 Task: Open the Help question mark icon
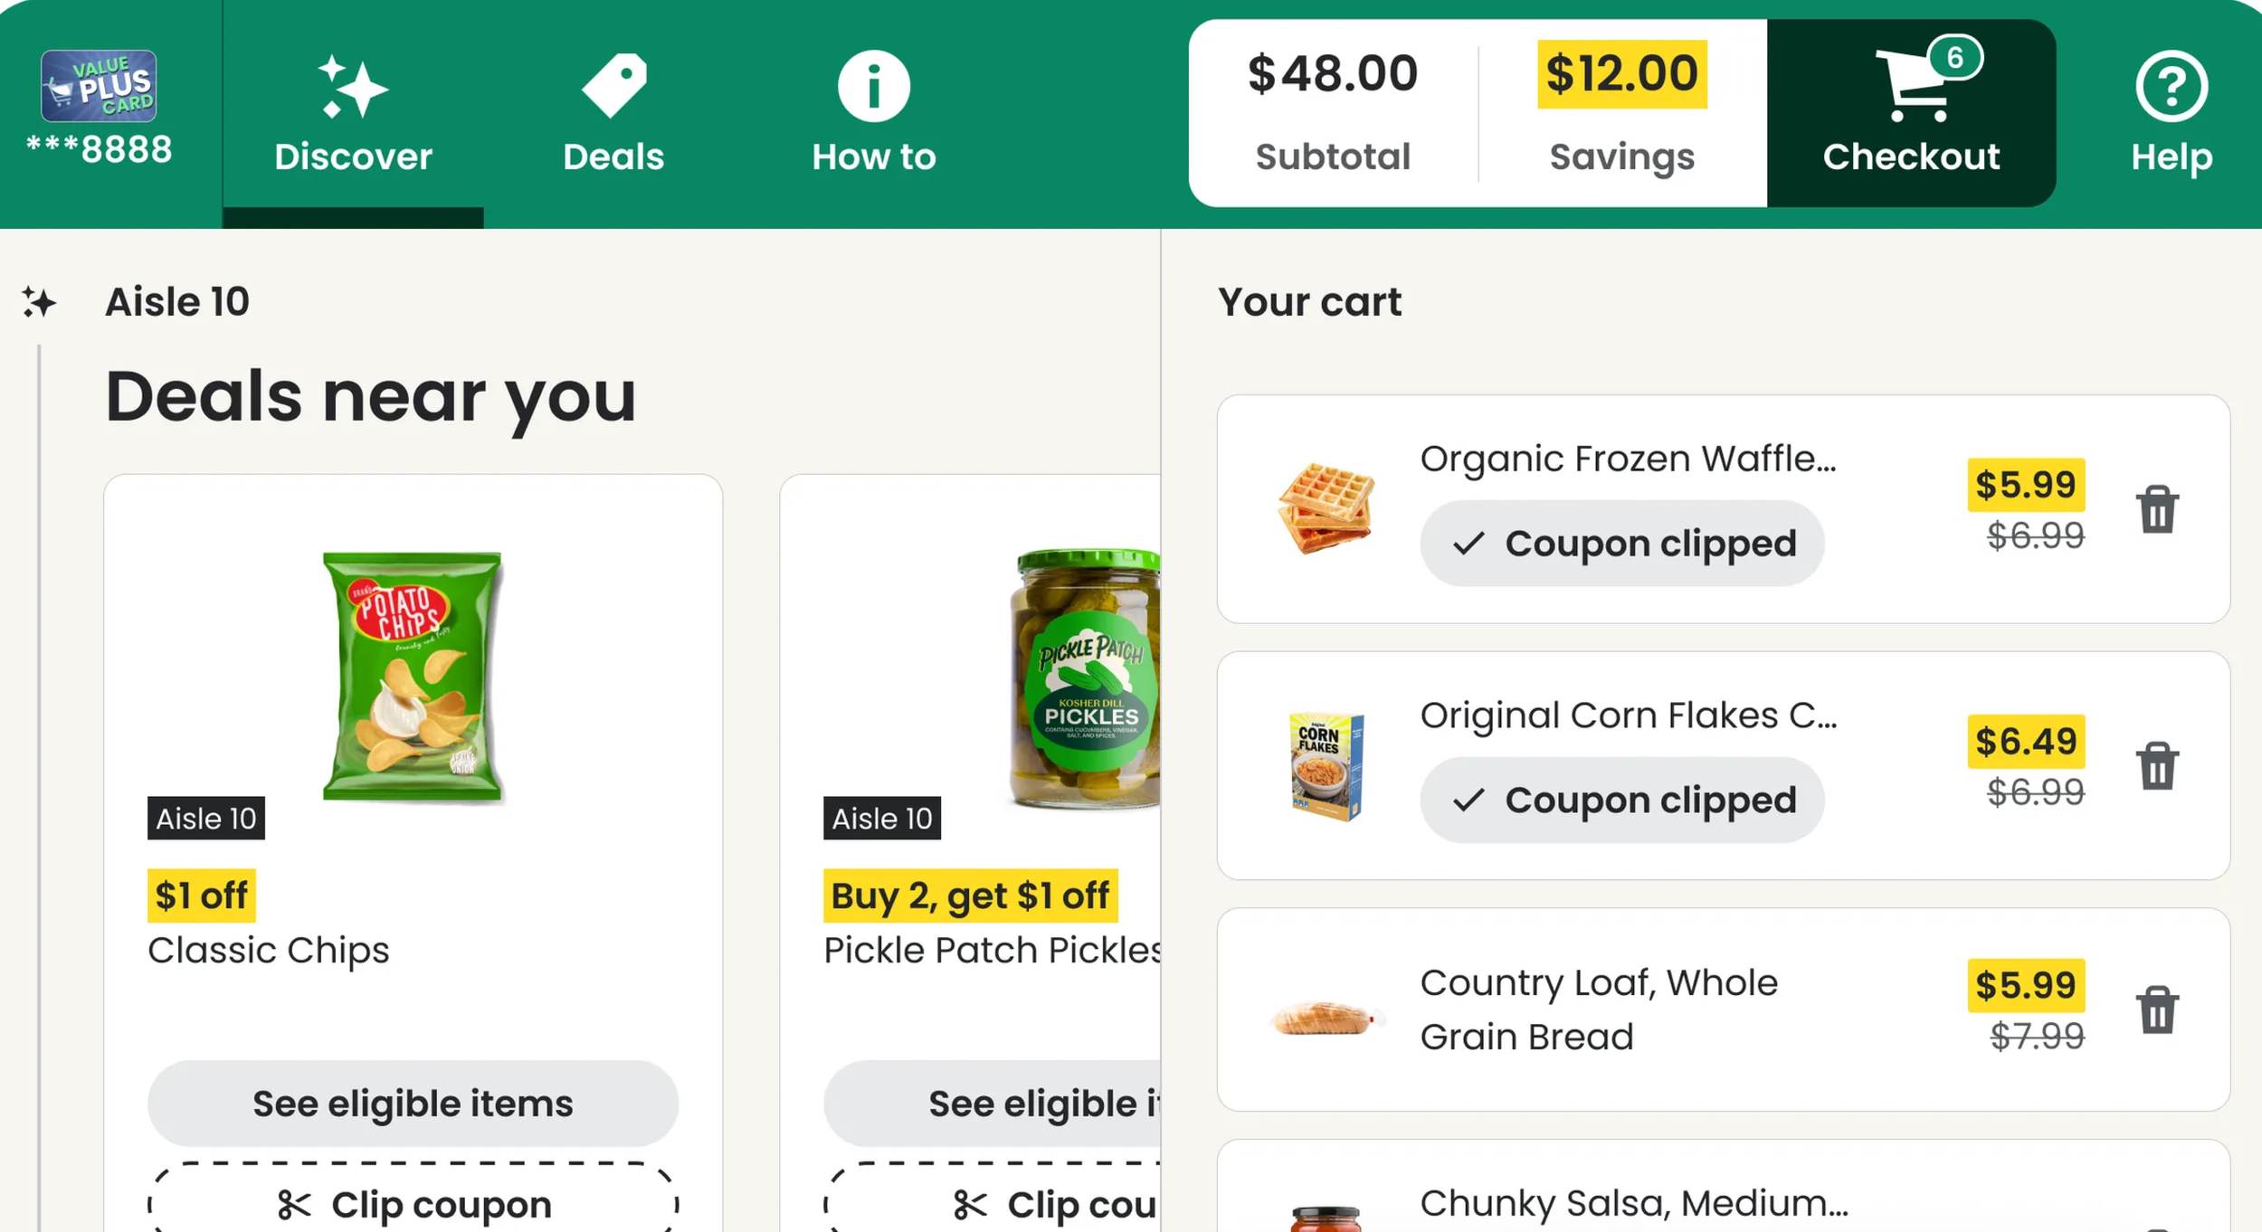2171,86
